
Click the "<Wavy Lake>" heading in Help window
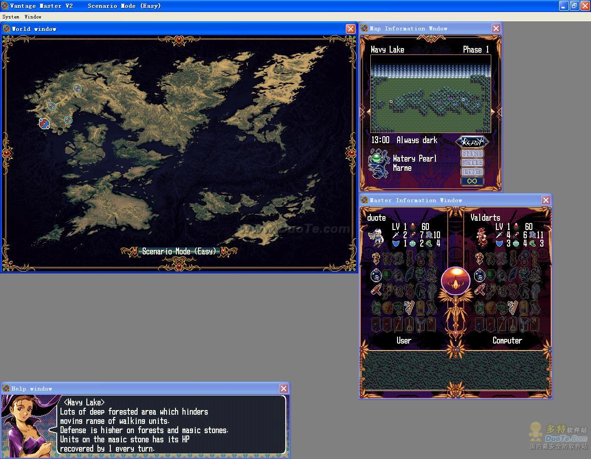tap(84, 402)
